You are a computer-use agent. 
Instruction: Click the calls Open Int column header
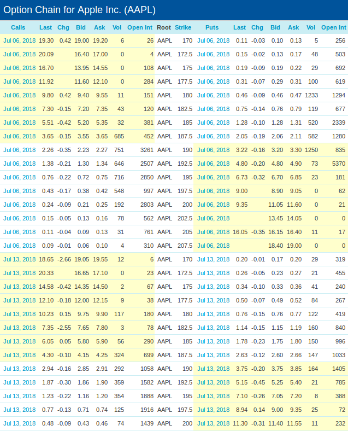tap(140, 27)
